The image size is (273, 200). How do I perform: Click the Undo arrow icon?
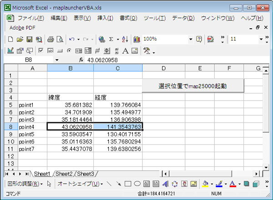(x=72, y=39)
